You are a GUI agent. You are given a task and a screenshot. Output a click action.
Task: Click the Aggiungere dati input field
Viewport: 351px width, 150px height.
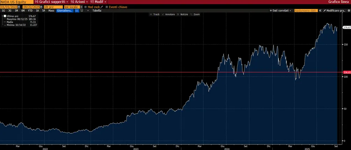point(306,10)
